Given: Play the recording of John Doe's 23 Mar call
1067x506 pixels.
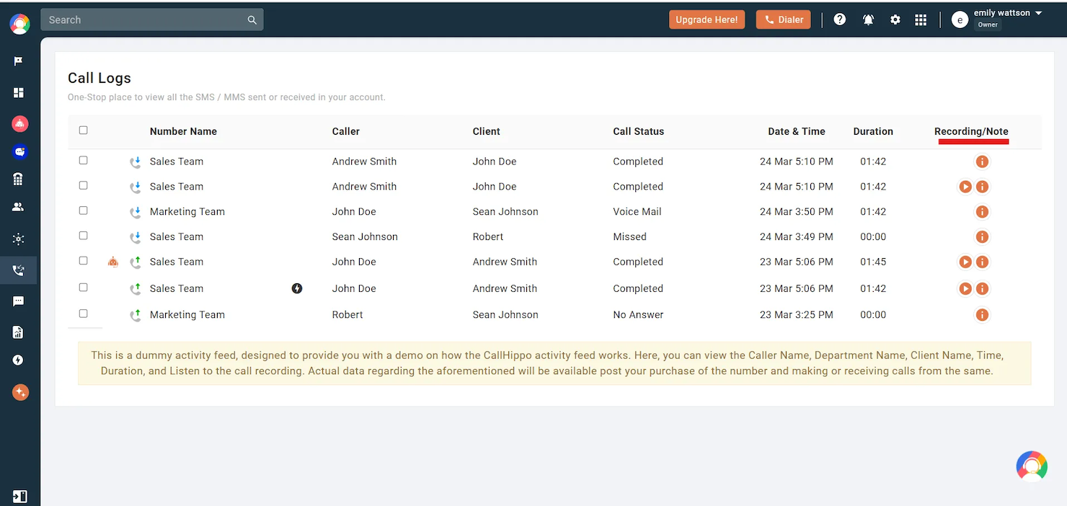Looking at the screenshot, I should (x=965, y=262).
